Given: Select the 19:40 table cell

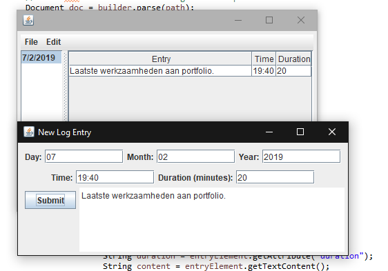Looking at the screenshot, I should (x=264, y=71).
